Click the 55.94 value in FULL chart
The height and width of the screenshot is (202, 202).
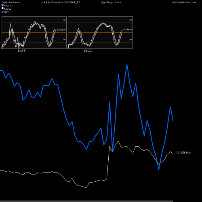(x=126, y=29)
